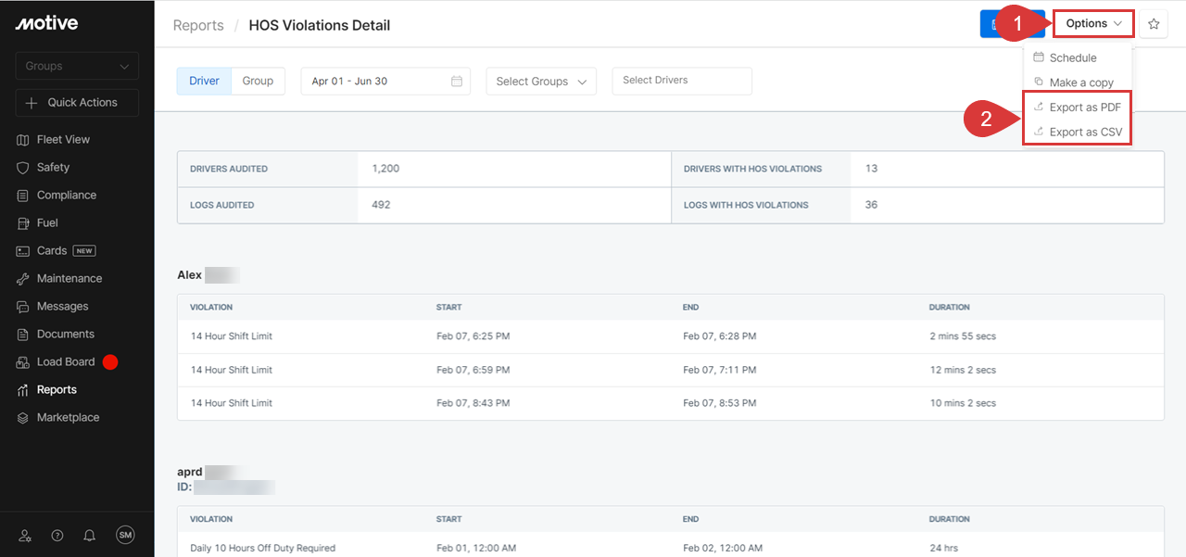Choose Export as CSV
This screenshot has height=557, width=1186.
[x=1085, y=133]
